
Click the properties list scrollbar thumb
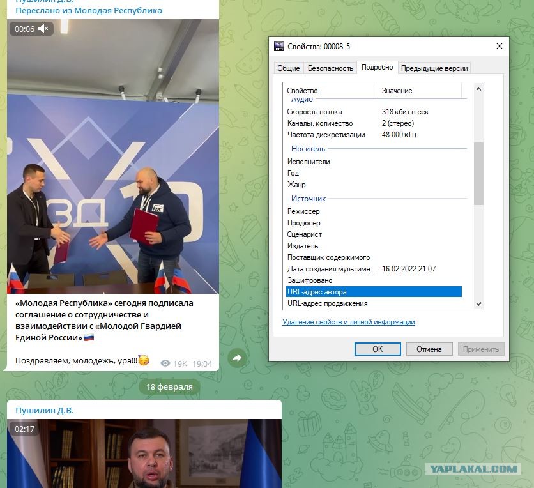point(478,174)
